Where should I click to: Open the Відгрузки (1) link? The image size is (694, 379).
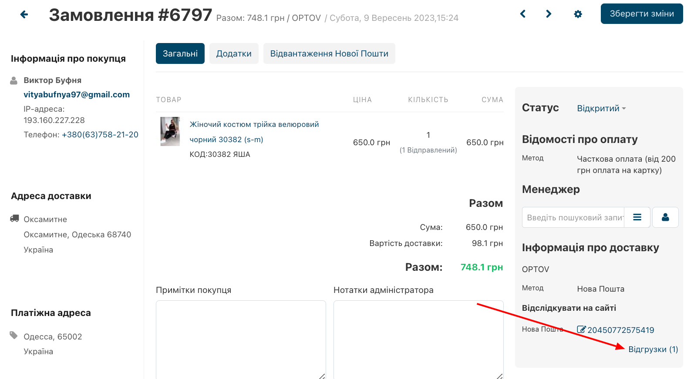[653, 349]
